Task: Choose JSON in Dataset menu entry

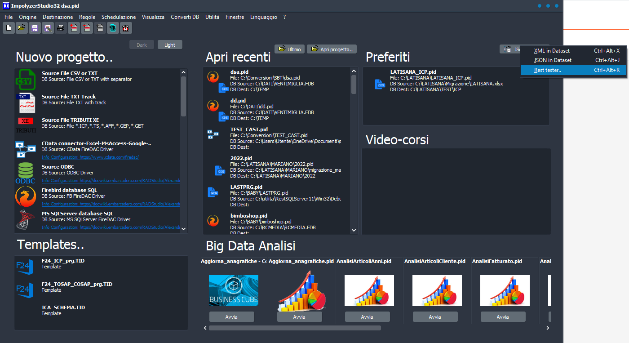Action: click(573, 60)
